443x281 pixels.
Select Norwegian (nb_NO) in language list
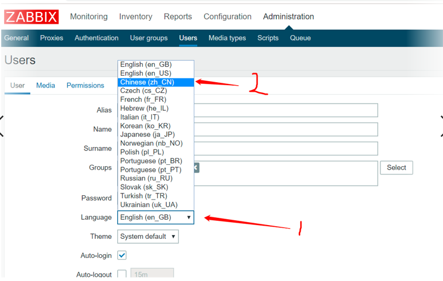[155, 143]
